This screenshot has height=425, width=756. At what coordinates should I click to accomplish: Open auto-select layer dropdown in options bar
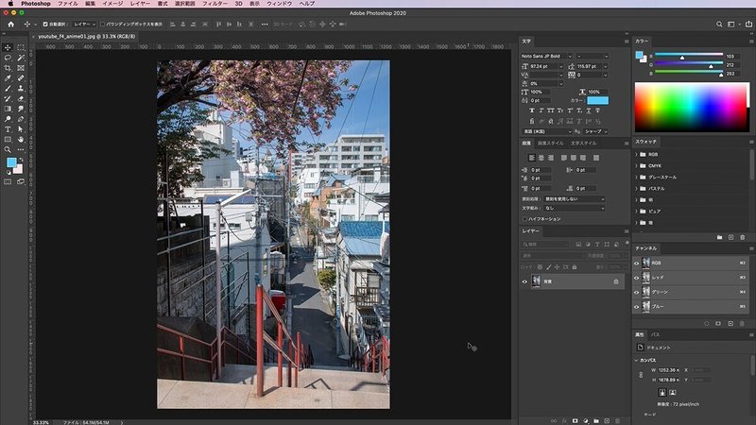(84, 25)
